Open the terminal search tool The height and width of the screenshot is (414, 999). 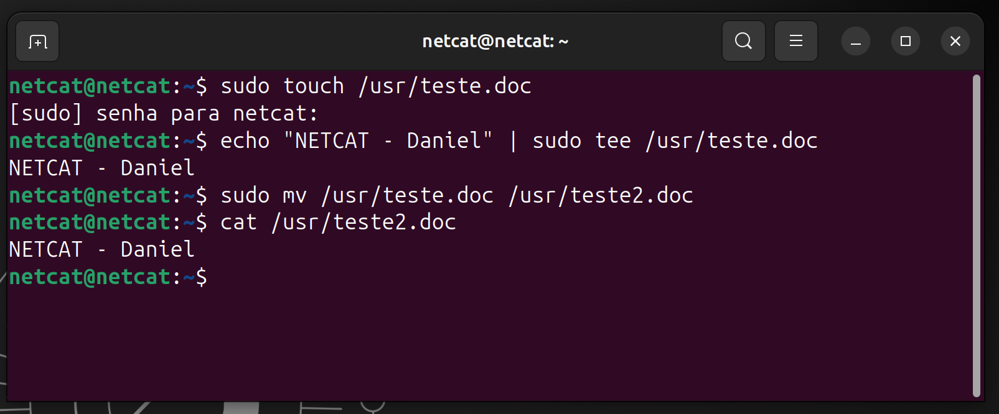(x=744, y=42)
